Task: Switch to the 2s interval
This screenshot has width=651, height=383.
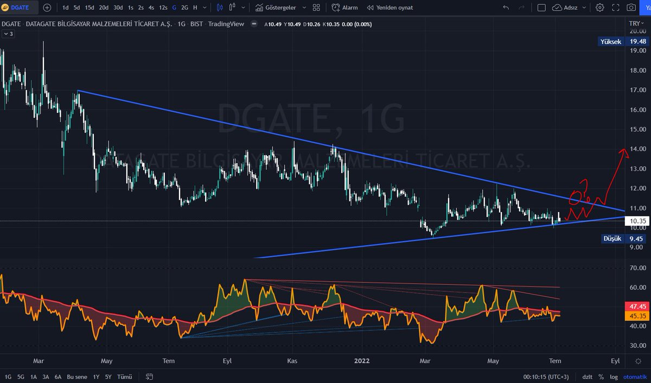Action: click(141, 8)
